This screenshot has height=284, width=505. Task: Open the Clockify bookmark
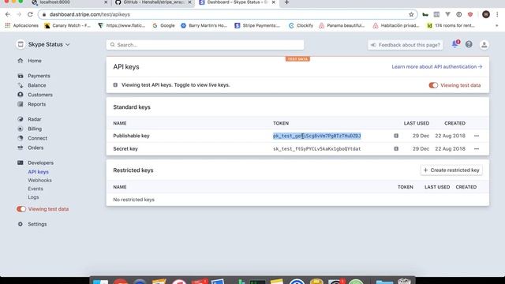pyautogui.click(x=301, y=25)
